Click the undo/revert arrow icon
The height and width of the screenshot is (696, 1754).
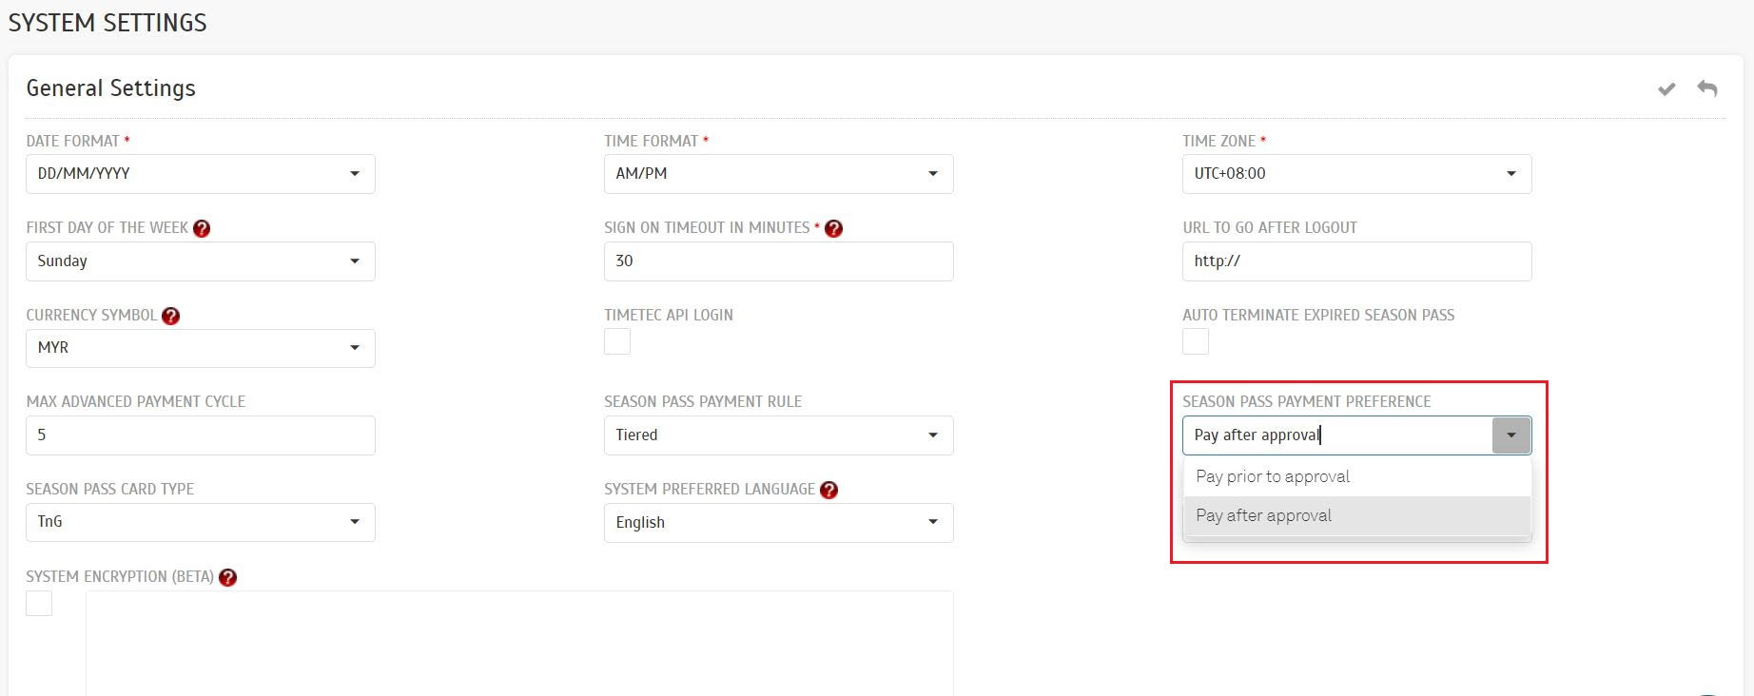1707,88
